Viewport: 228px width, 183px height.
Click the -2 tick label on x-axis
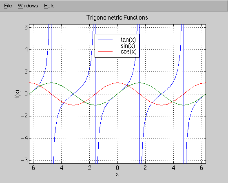[x=88, y=168]
